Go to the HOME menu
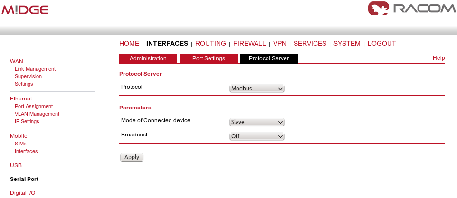Image resolution: width=457 pixels, height=198 pixels. 129,44
